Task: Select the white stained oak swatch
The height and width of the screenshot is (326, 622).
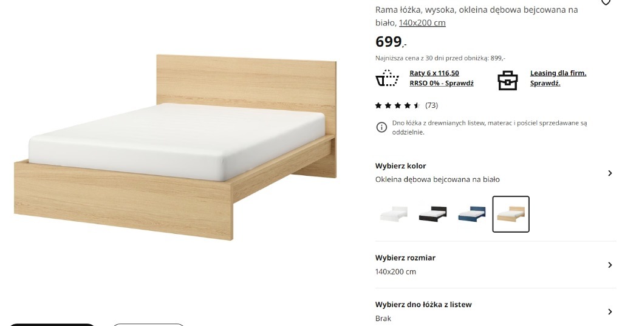Action: click(511, 214)
